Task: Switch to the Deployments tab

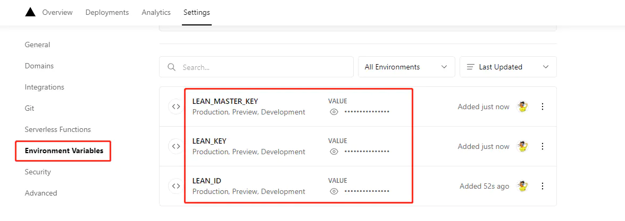Action: 107,12
